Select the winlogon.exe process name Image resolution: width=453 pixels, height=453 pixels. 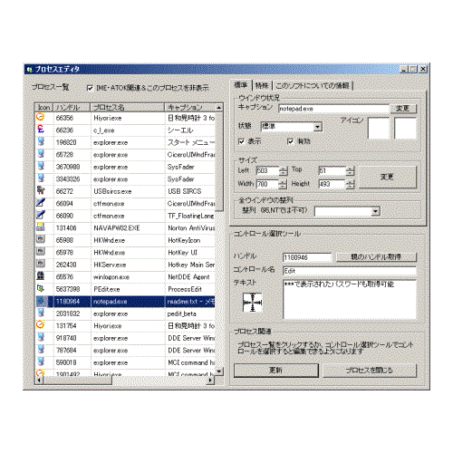(x=111, y=277)
